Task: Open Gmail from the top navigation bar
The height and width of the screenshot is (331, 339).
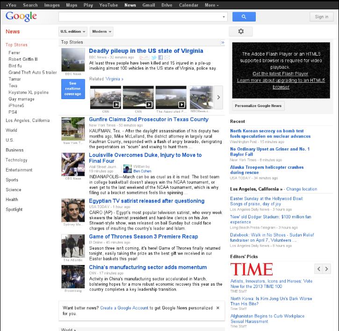Action: point(149,5)
